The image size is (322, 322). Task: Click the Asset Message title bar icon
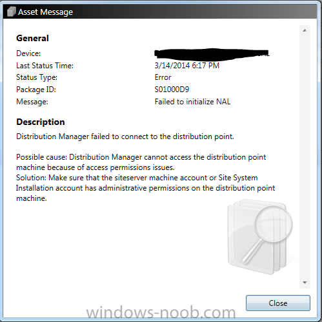coord(11,12)
